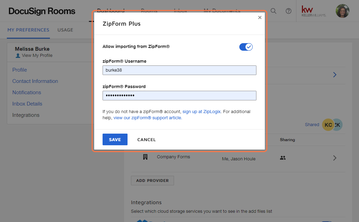
Task: Click the Me, Jason Houle text
Action: (x=239, y=159)
